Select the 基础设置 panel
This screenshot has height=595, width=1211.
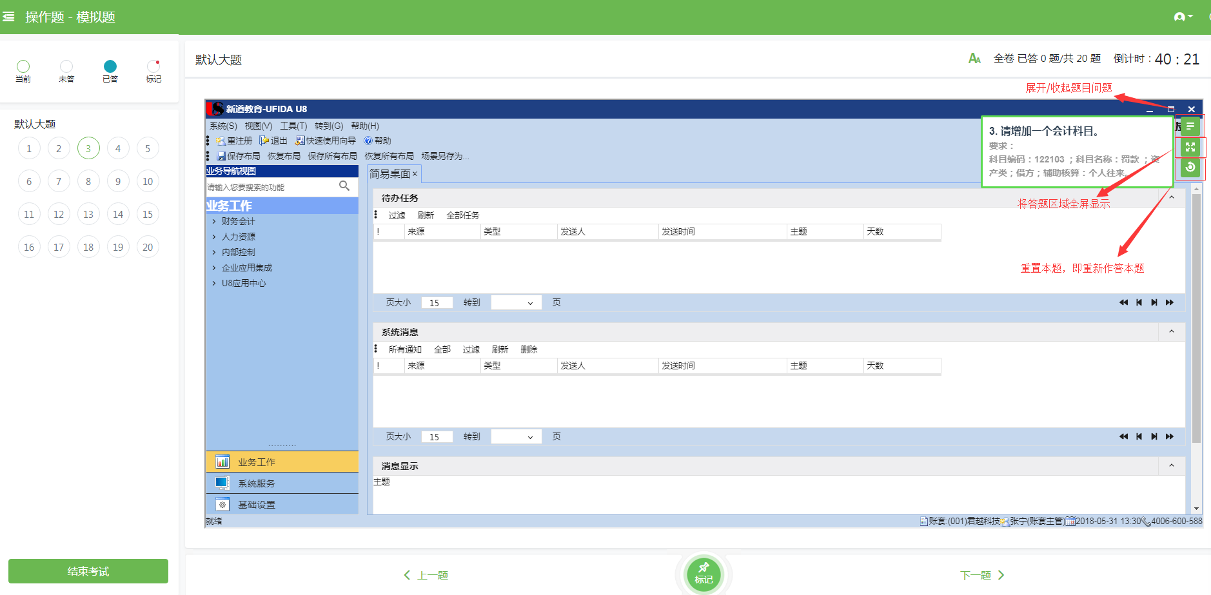[x=282, y=504]
